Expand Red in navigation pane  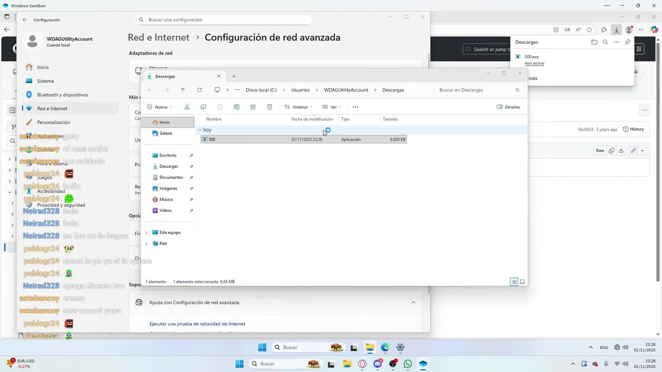146,243
